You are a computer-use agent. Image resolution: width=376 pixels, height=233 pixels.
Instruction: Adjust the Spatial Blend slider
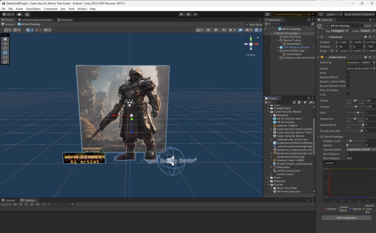pyautogui.click(x=355, y=125)
